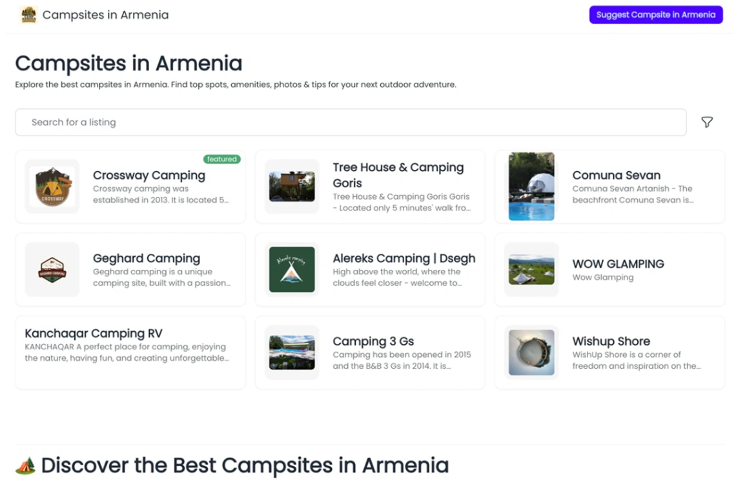Click the Crossway Camping logo thumbnail
This screenshot has width=736, height=490.
tap(52, 187)
